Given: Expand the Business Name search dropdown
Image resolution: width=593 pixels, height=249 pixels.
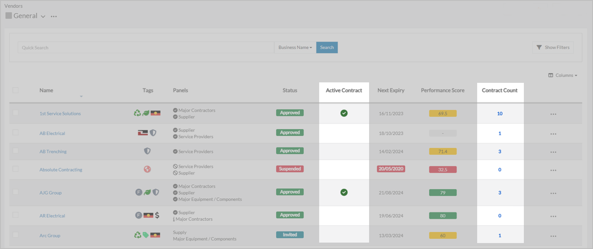Looking at the screenshot, I should 295,48.
